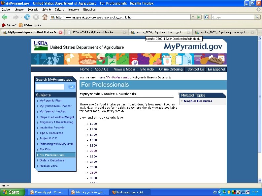The width and height of the screenshot is (262, 196).
Task: Open Pregnancy & Breastfeeding subject
Action: (56, 122)
